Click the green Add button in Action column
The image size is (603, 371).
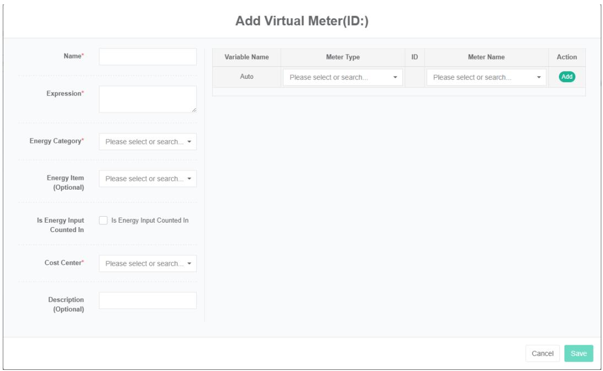567,77
